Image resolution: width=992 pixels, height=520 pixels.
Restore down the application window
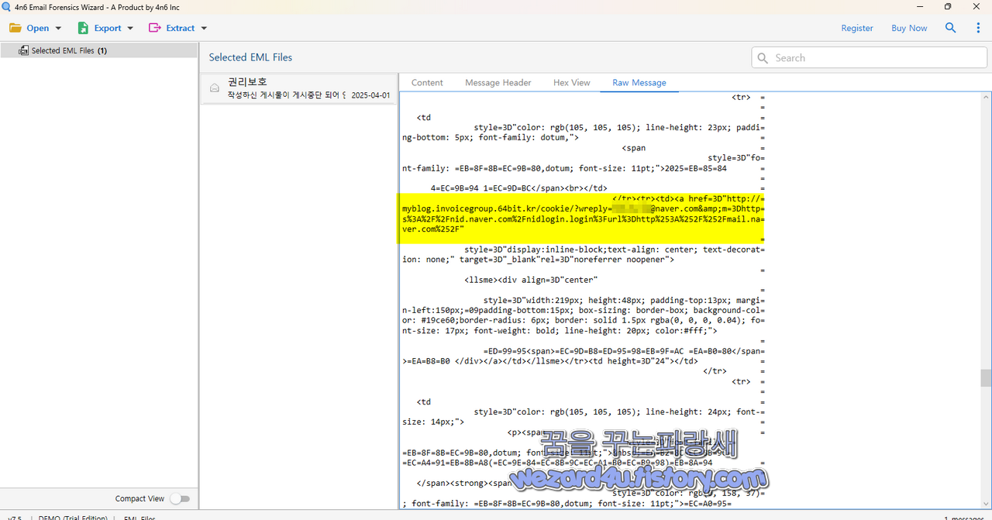tap(948, 7)
